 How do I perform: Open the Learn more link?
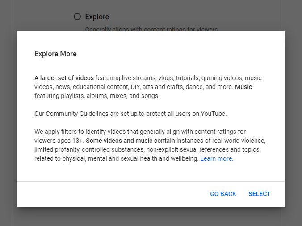pyautogui.click(x=217, y=158)
